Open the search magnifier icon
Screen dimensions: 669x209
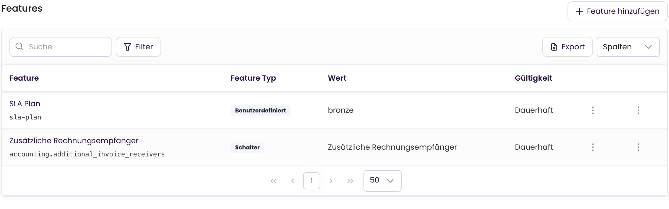click(x=19, y=46)
